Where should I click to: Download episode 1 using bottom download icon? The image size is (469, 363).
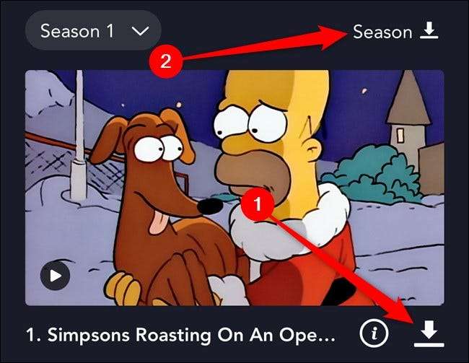tap(429, 333)
